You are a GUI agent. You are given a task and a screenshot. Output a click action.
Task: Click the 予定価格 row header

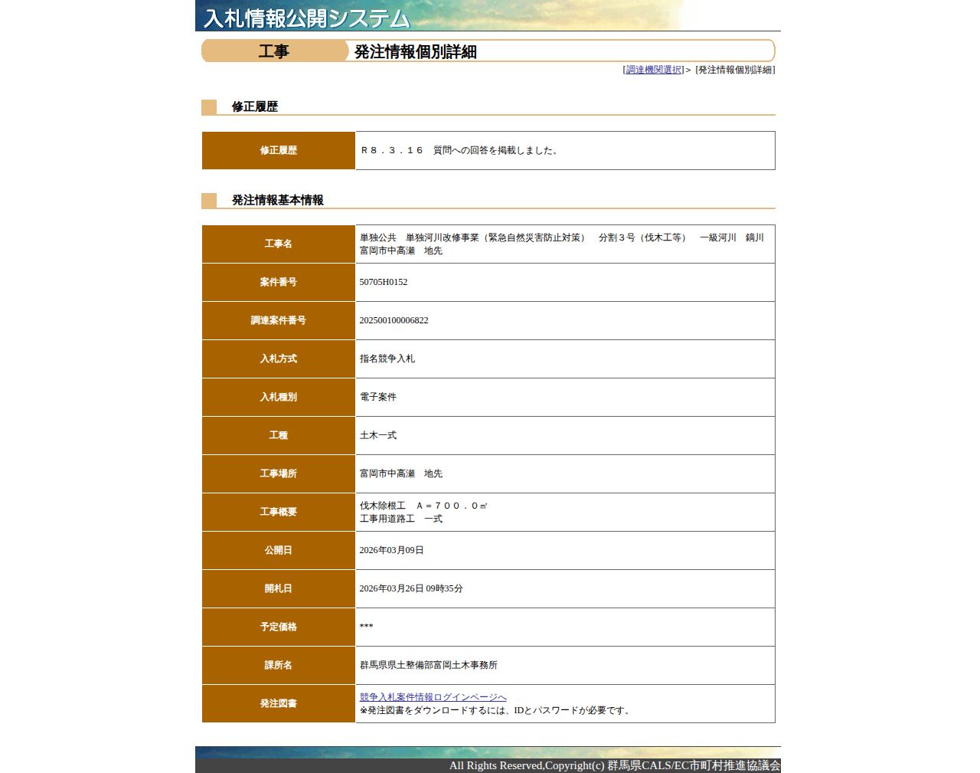click(279, 627)
